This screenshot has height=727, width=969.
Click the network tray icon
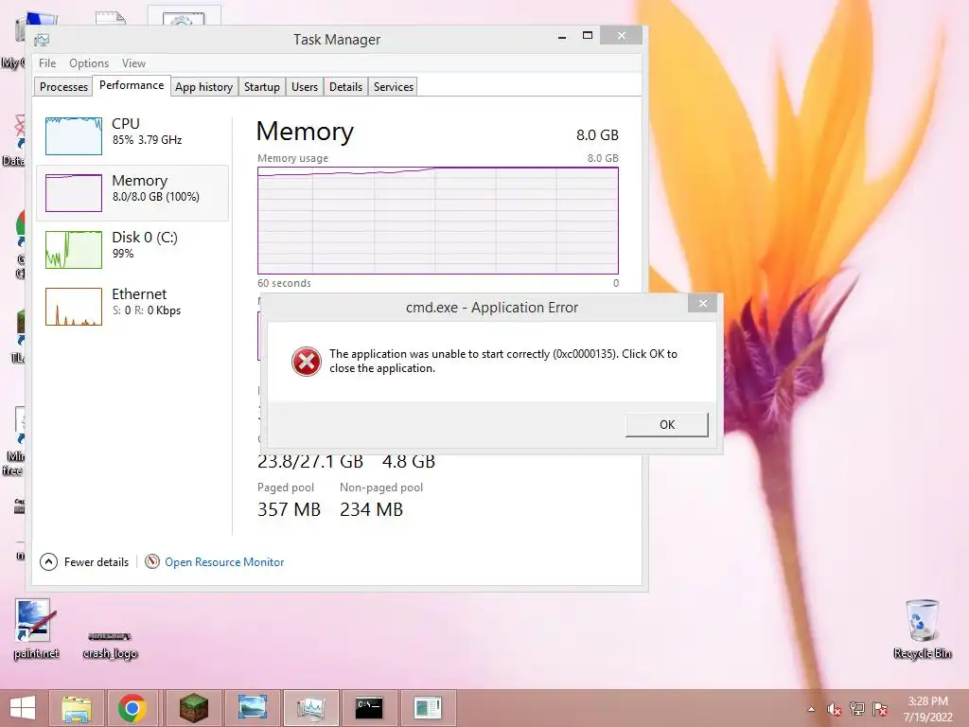click(x=857, y=709)
